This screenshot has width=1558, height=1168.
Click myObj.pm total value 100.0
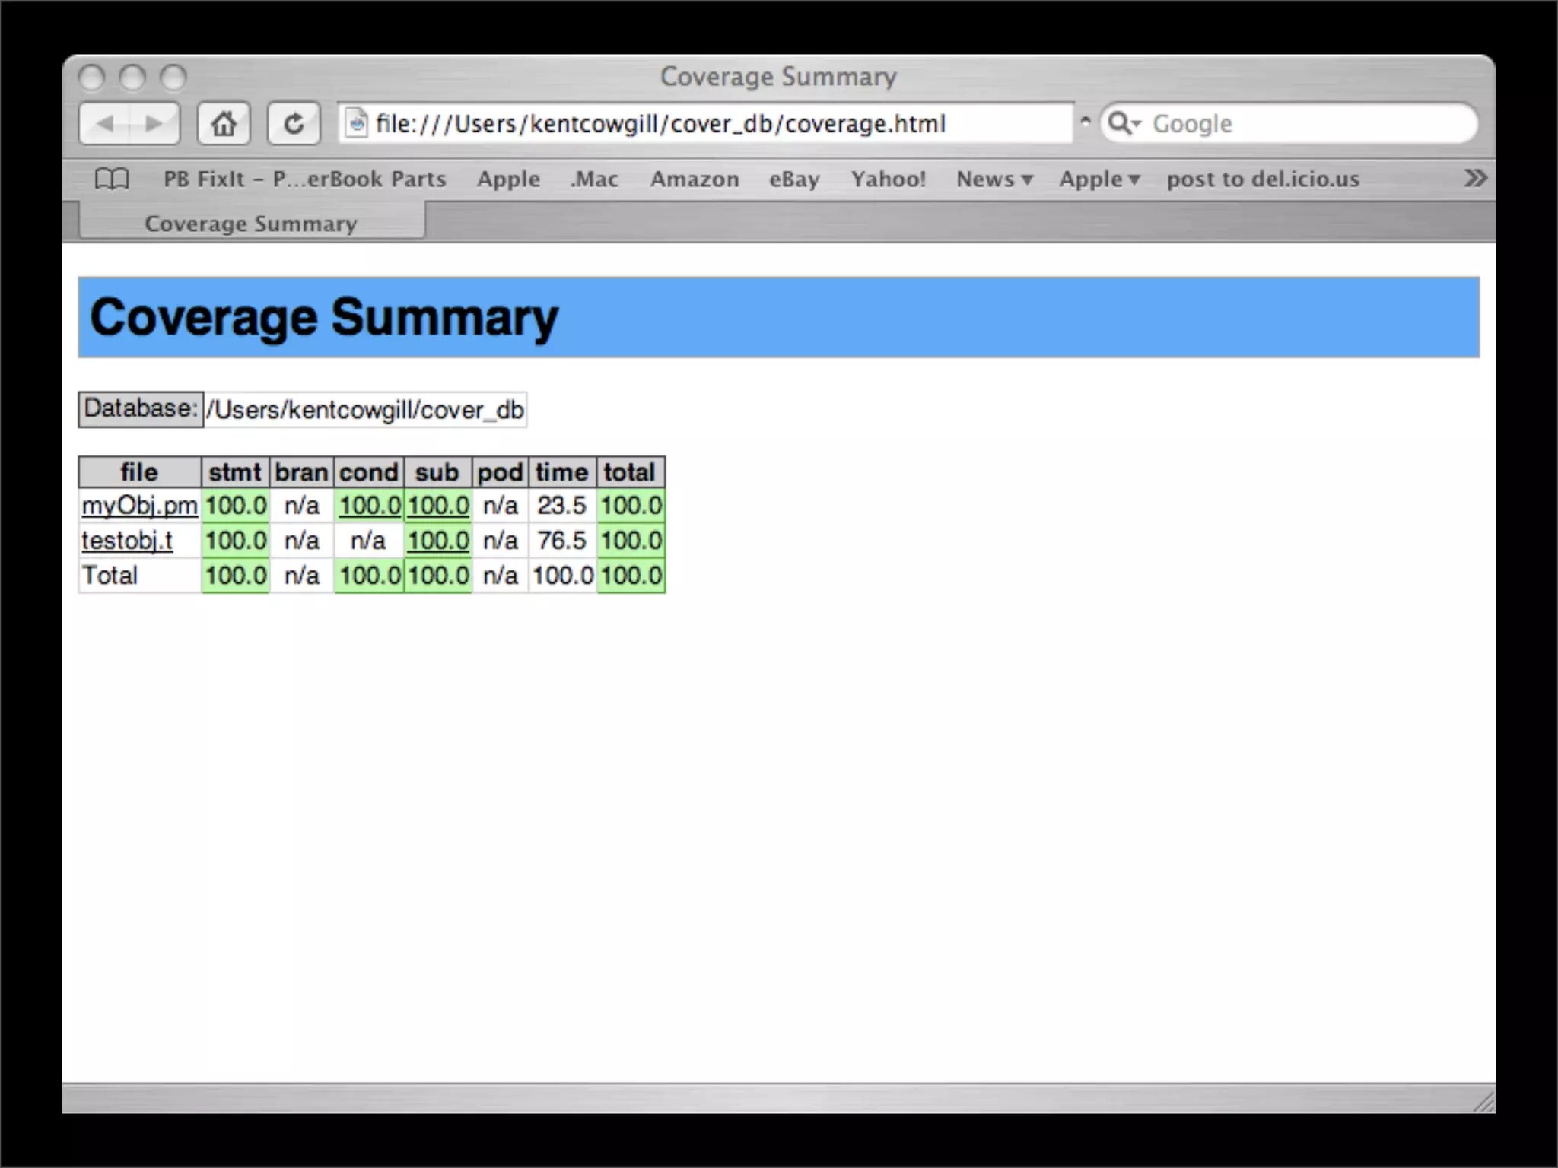(x=631, y=506)
